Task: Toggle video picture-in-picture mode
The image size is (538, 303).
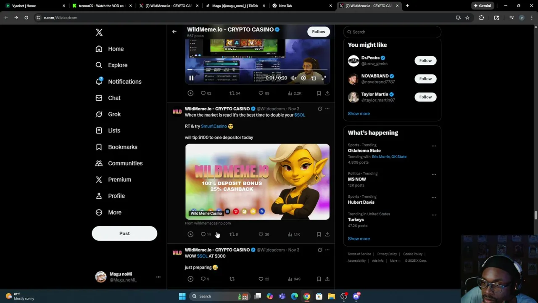Action: coord(314,78)
